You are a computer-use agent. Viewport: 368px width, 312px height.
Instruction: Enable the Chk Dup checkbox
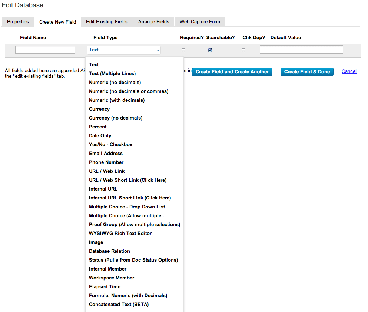[243, 50]
